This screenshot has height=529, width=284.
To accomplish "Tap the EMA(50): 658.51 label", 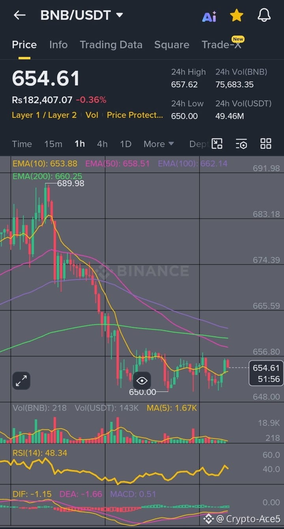I will 118,163.
